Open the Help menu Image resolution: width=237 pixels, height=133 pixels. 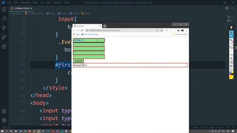tap(67, 3)
